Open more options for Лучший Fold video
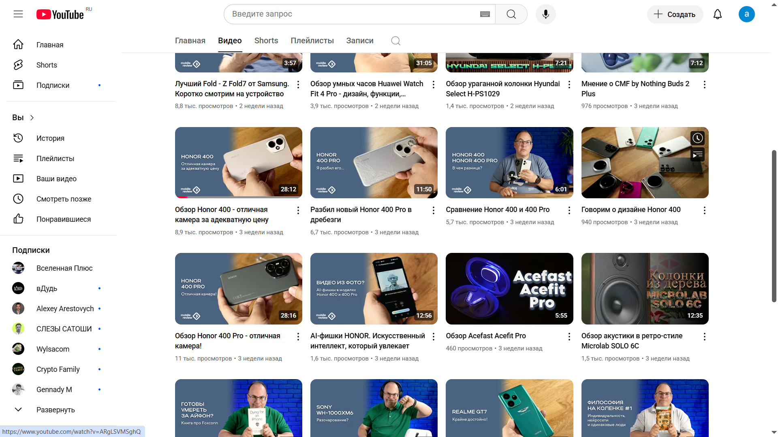778x437 pixels. click(x=298, y=84)
